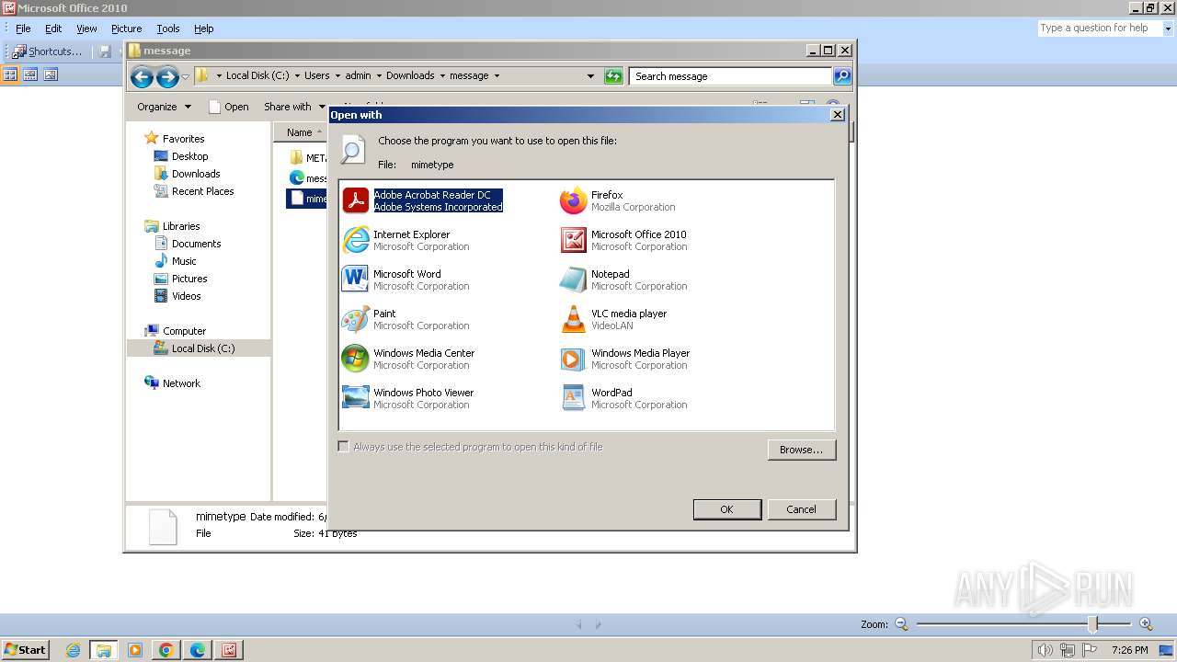Open Microsoft Edge from the taskbar
The width and height of the screenshot is (1177, 662).
tap(198, 650)
